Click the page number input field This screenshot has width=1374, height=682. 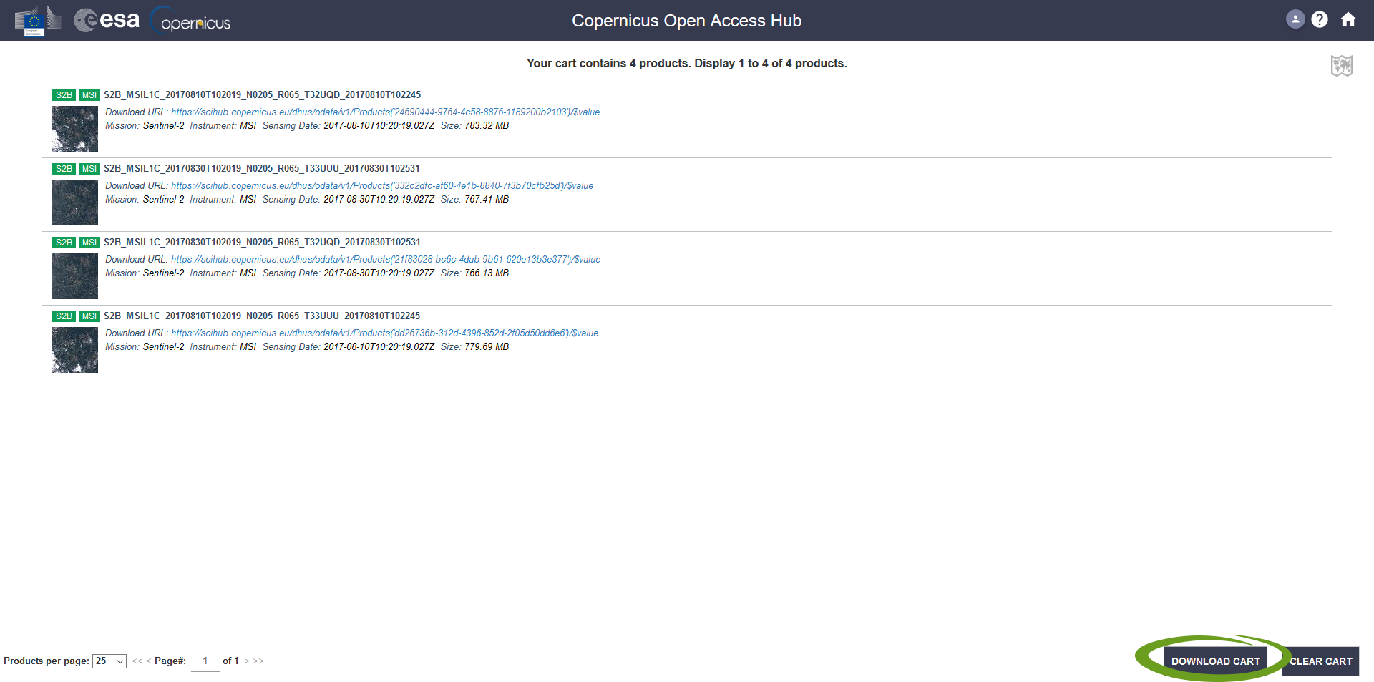point(205,661)
